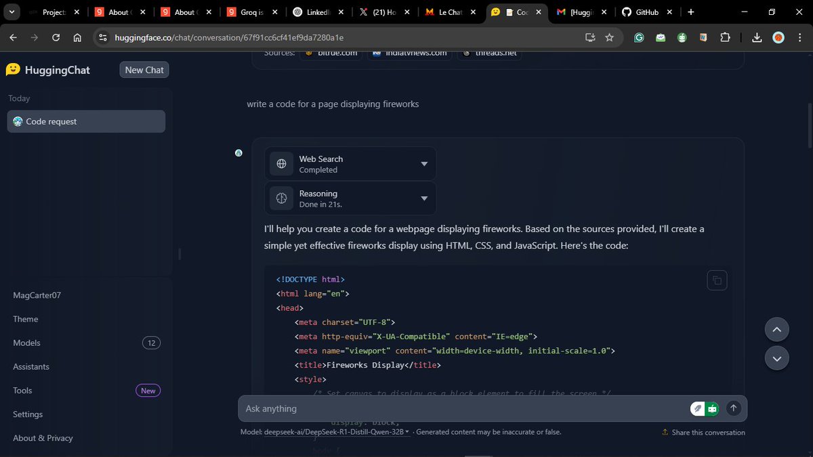Click the HuggingChat logo icon

coord(13,69)
